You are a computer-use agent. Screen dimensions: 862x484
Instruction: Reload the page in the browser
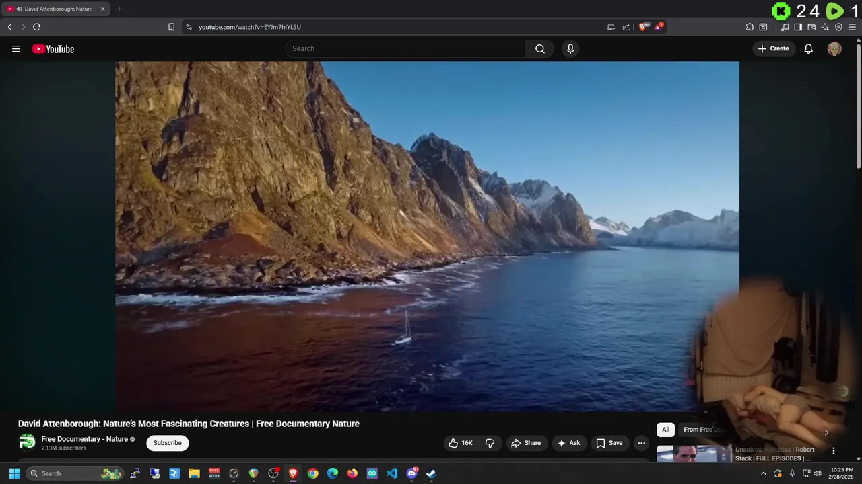36,27
